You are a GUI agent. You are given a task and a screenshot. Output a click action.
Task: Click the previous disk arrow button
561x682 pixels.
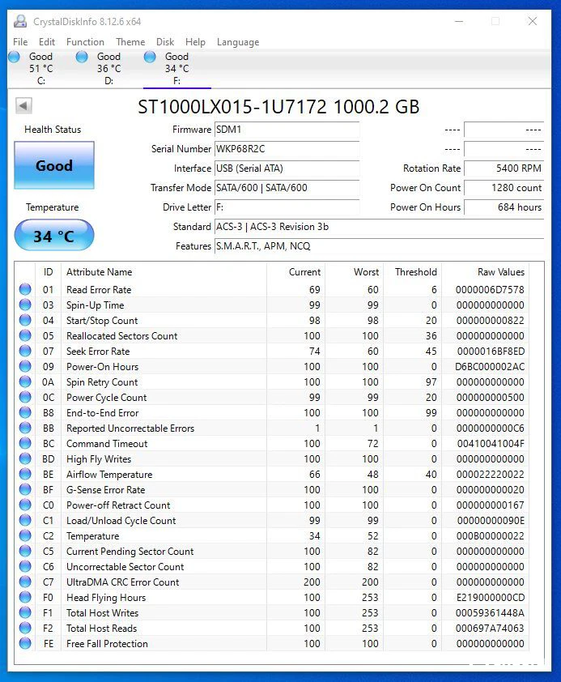pyautogui.click(x=23, y=105)
